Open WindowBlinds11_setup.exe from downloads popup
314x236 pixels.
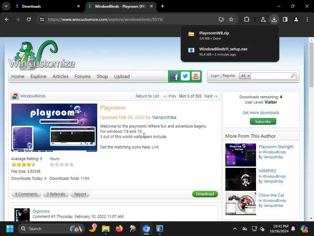230,52
